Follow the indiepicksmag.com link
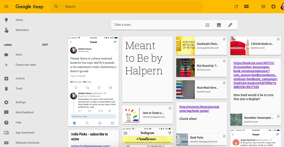 tap(90, 146)
